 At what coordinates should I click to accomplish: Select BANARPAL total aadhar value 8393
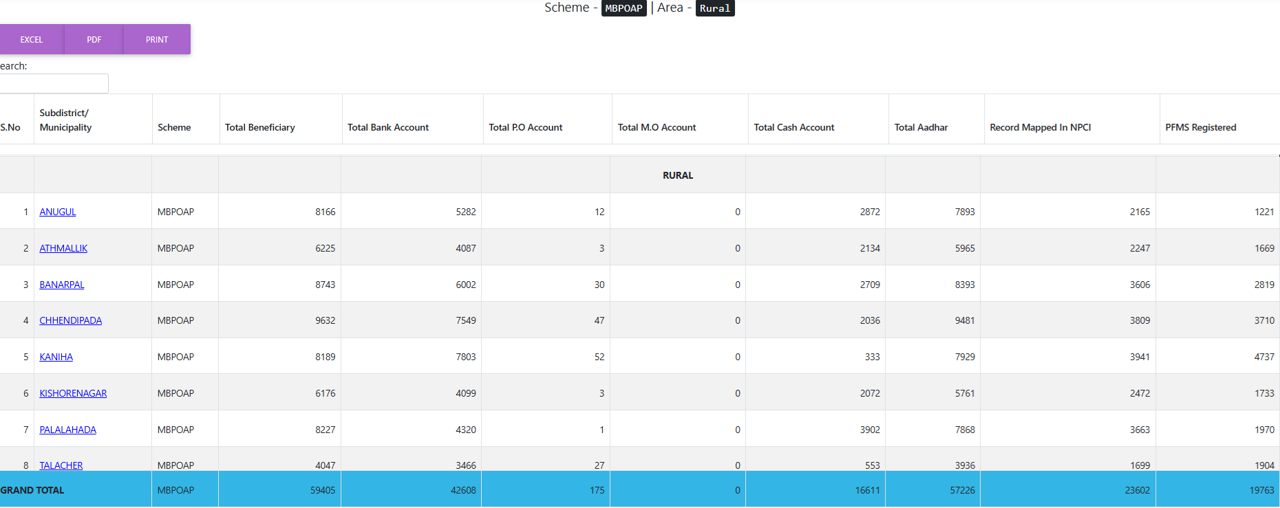(965, 285)
